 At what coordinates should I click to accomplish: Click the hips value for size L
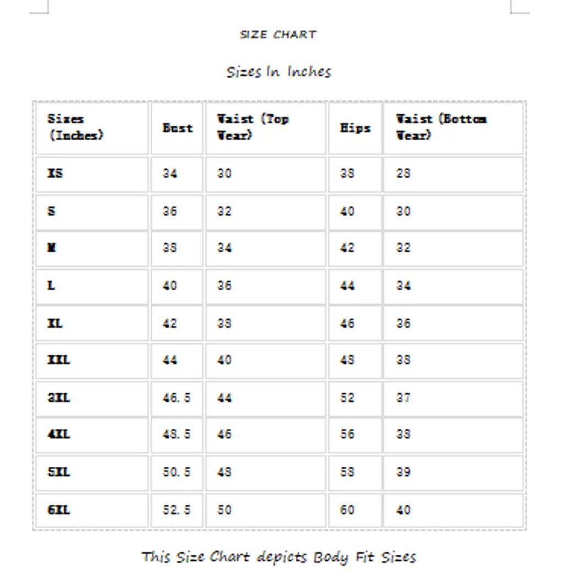pos(347,286)
